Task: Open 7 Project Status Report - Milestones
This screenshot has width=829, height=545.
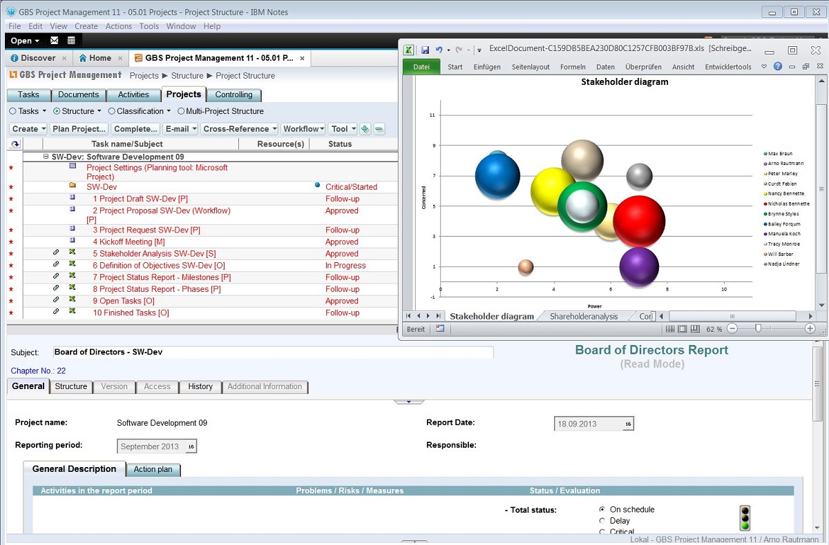Action: [162, 277]
